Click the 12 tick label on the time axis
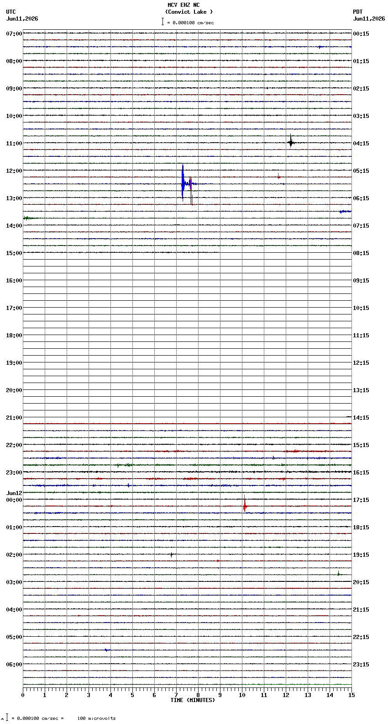The image size is (388, 724). (286, 695)
